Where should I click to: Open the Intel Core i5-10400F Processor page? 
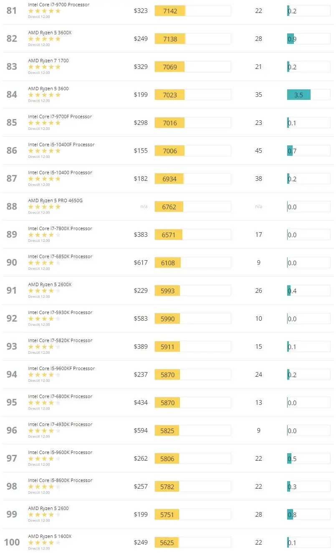click(61, 145)
